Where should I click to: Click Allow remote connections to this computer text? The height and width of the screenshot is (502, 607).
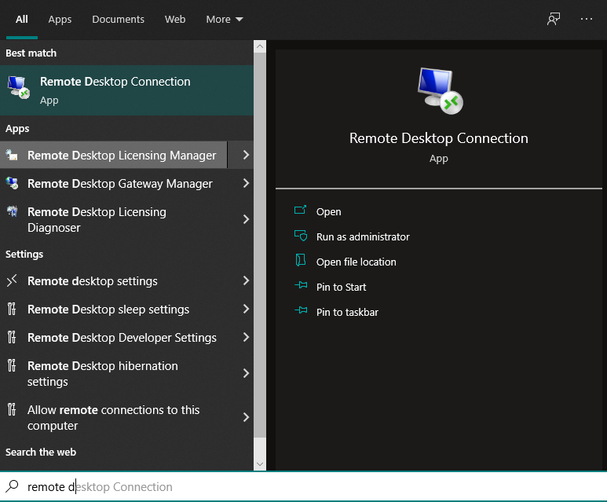(113, 418)
